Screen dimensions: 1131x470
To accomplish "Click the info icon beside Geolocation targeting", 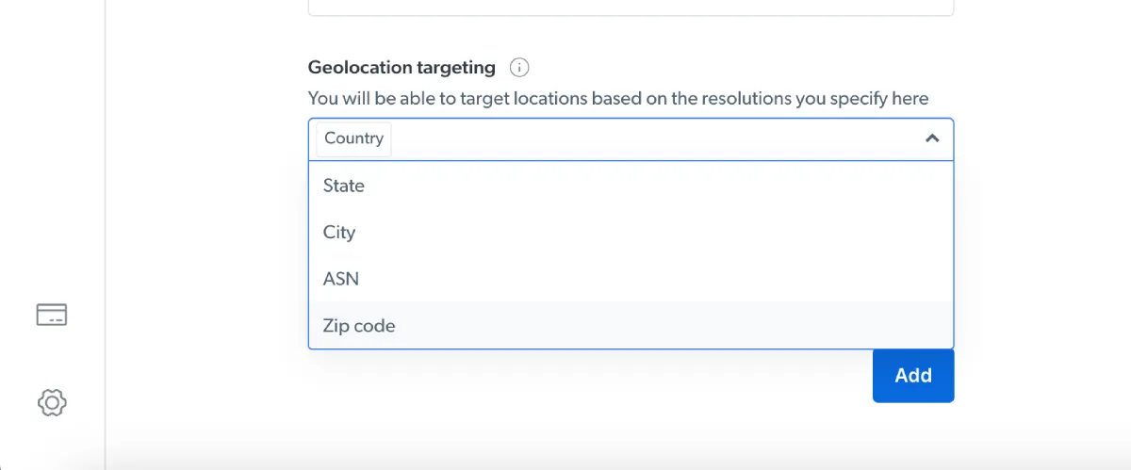I will (x=519, y=68).
